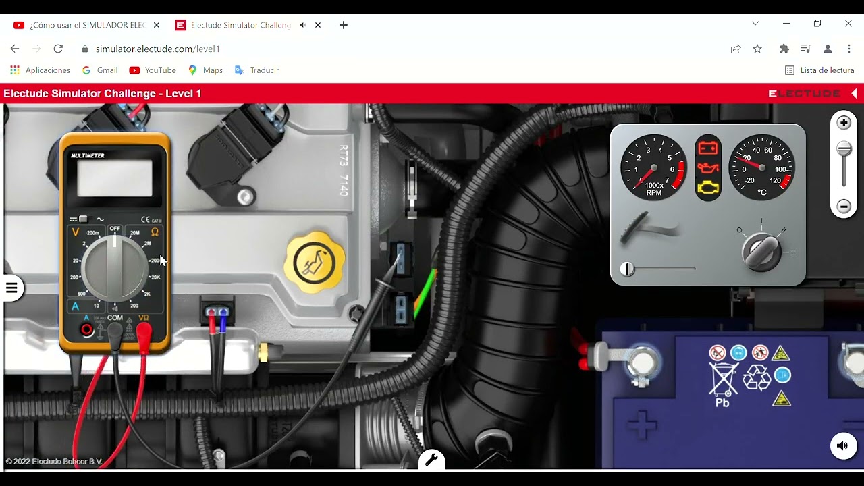
Task: Open the tab search dropdown arrow
Action: coord(755,24)
